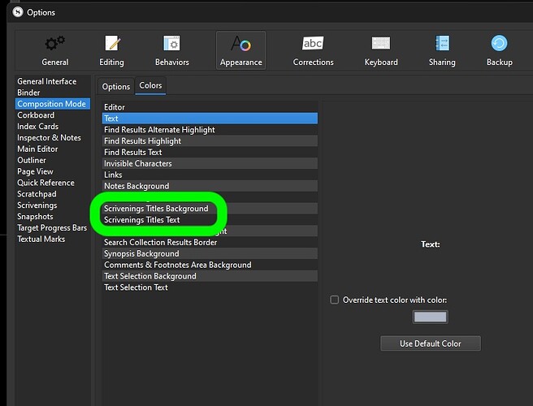The width and height of the screenshot is (533, 406).
Task: Select Links color row
Action: coord(210,175)
